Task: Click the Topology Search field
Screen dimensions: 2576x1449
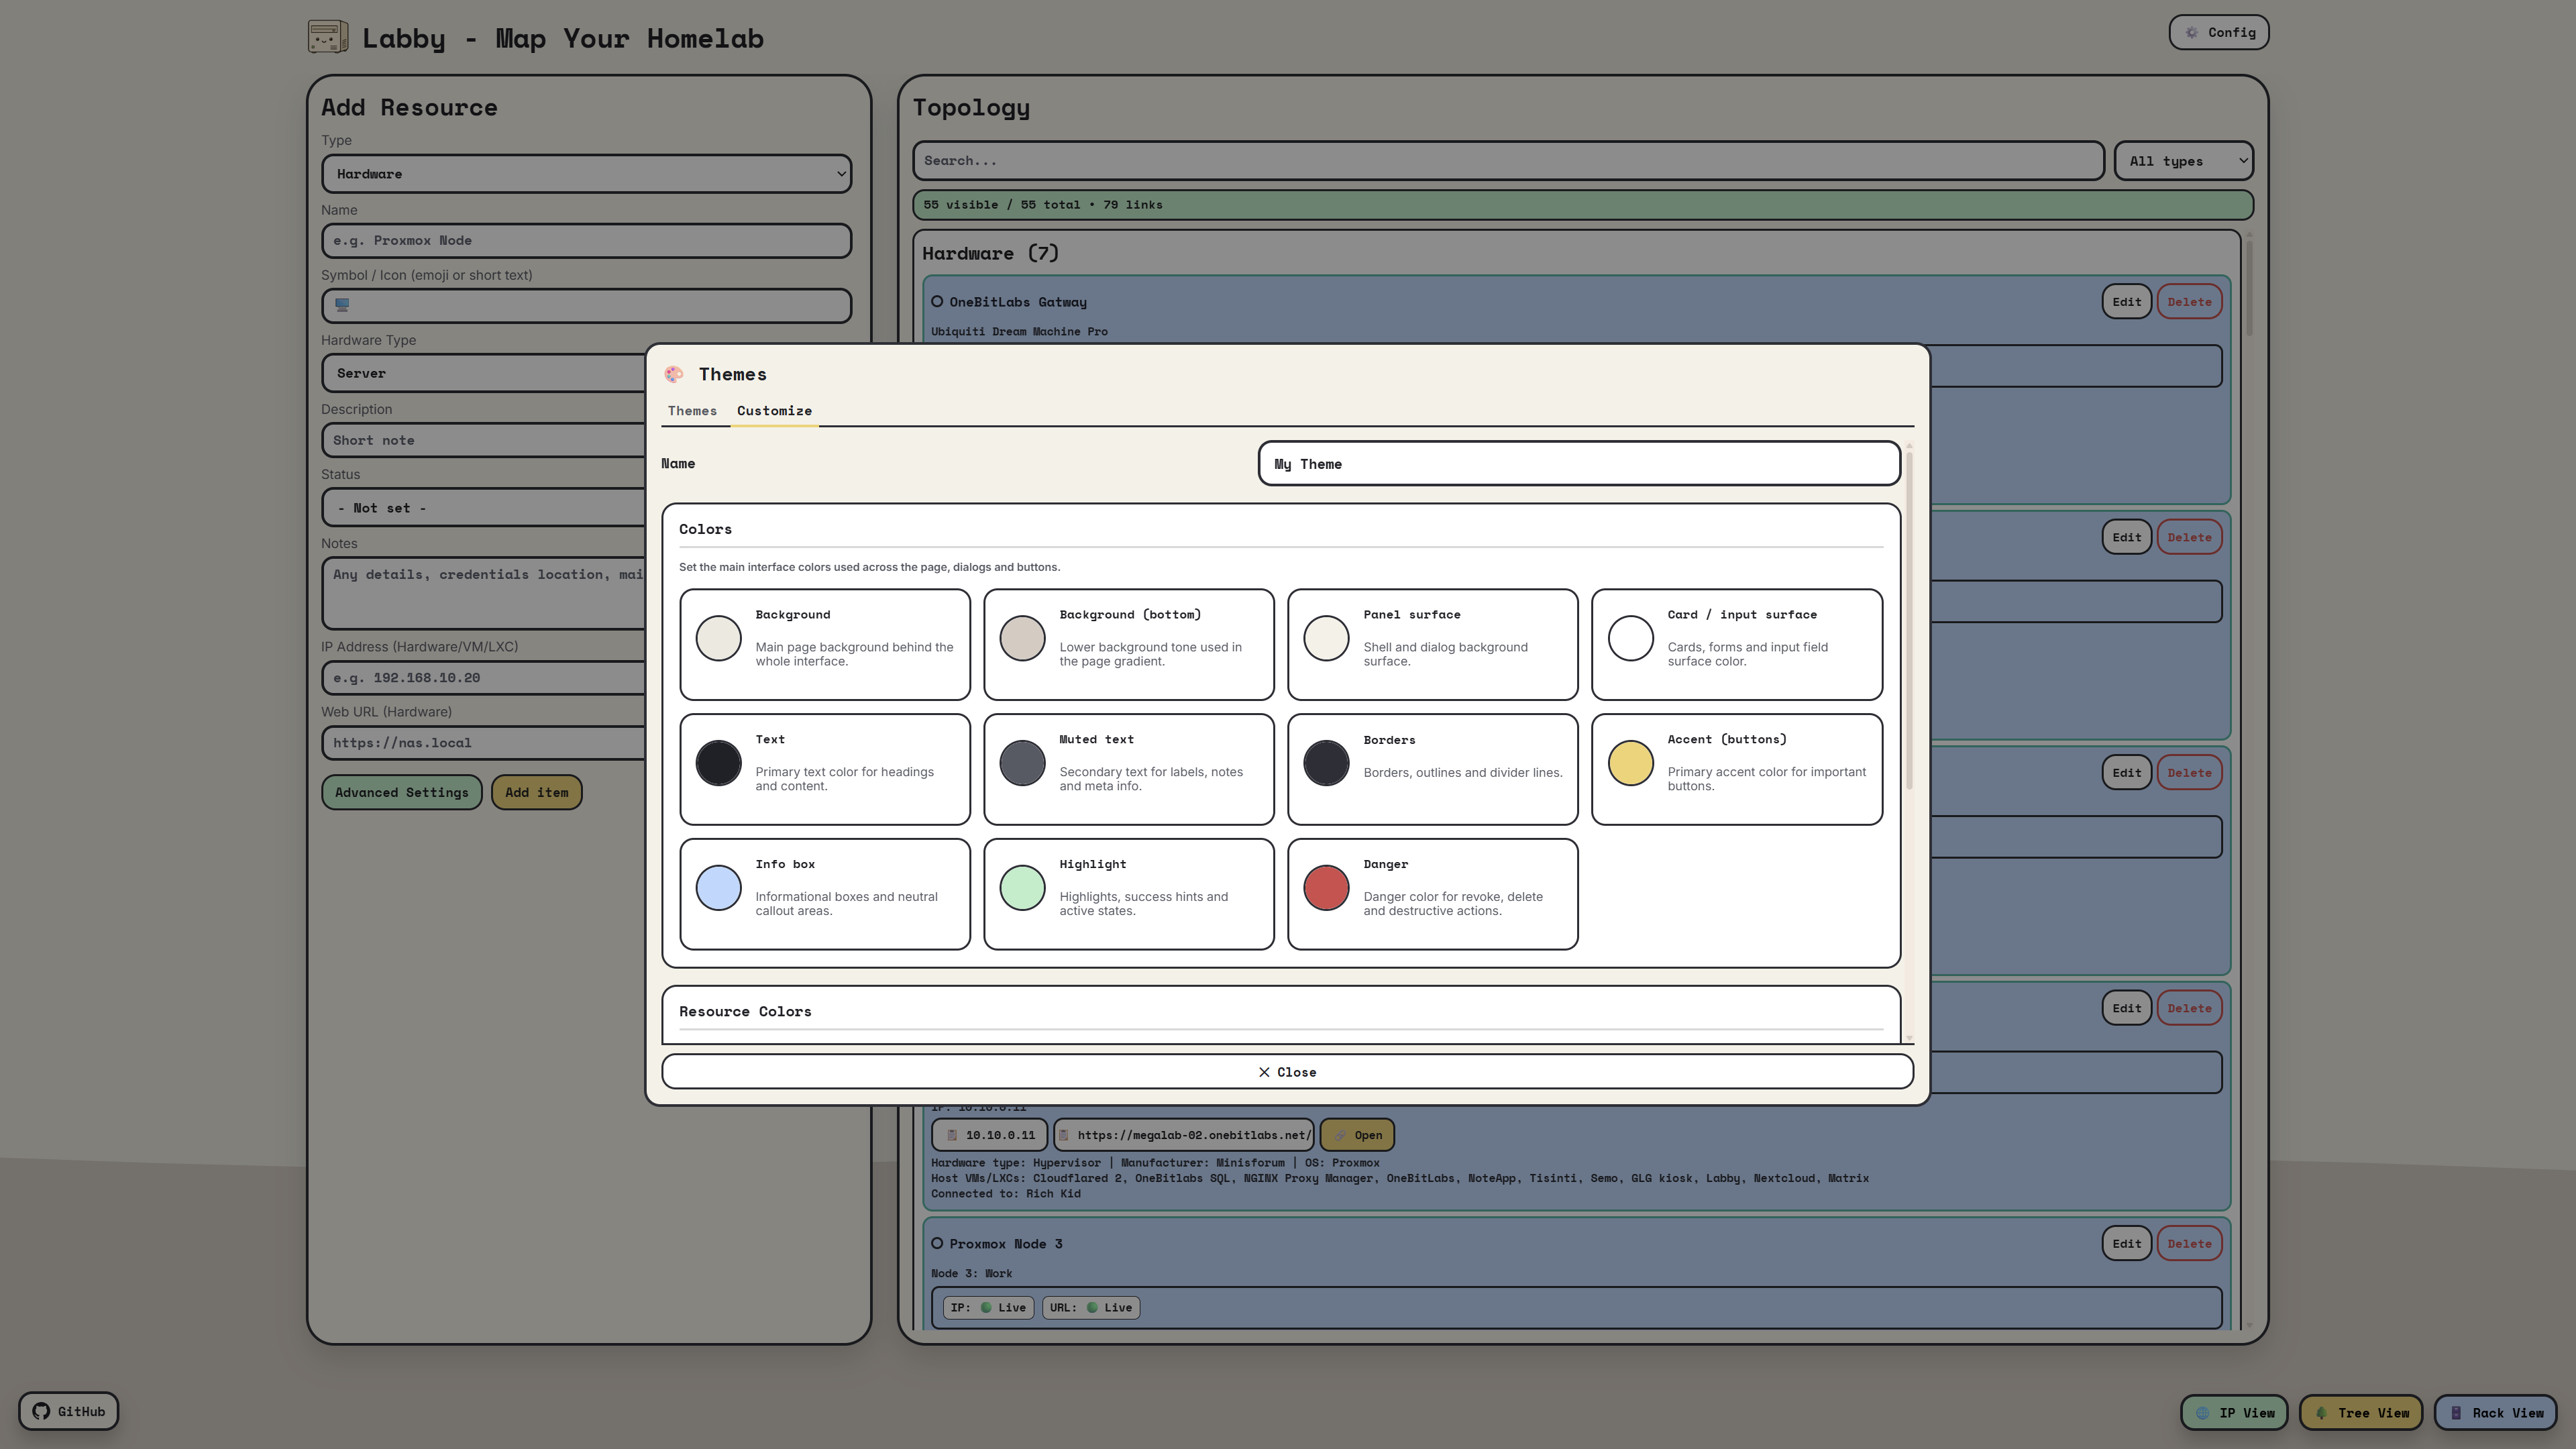Action: (x=1508, y=161)
